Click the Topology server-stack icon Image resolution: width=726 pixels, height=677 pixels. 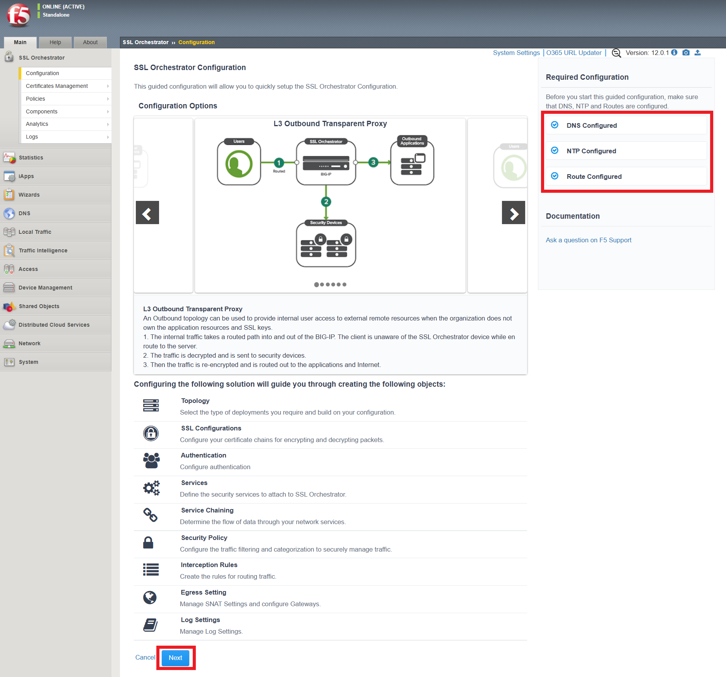point(151,405)
